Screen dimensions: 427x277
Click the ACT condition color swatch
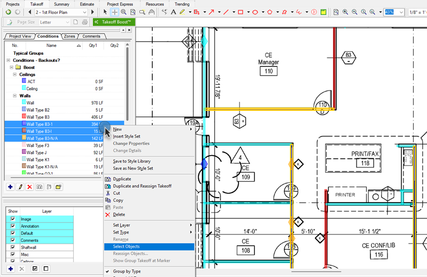24,82
